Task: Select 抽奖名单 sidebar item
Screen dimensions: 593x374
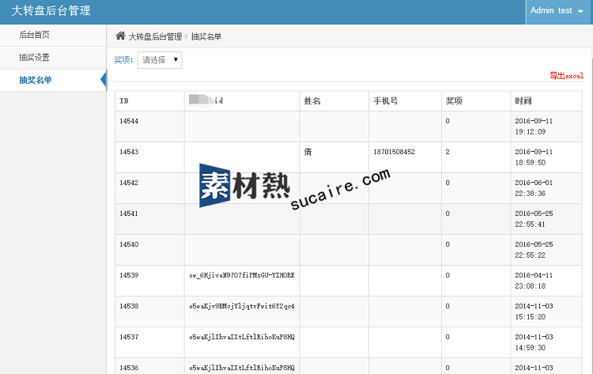Action: coord(36,80)
